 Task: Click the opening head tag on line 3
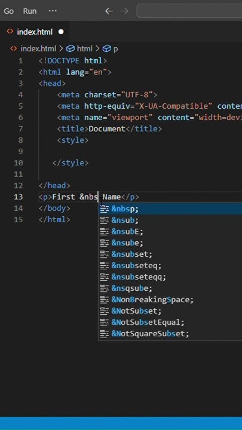[x=52, y=84]
